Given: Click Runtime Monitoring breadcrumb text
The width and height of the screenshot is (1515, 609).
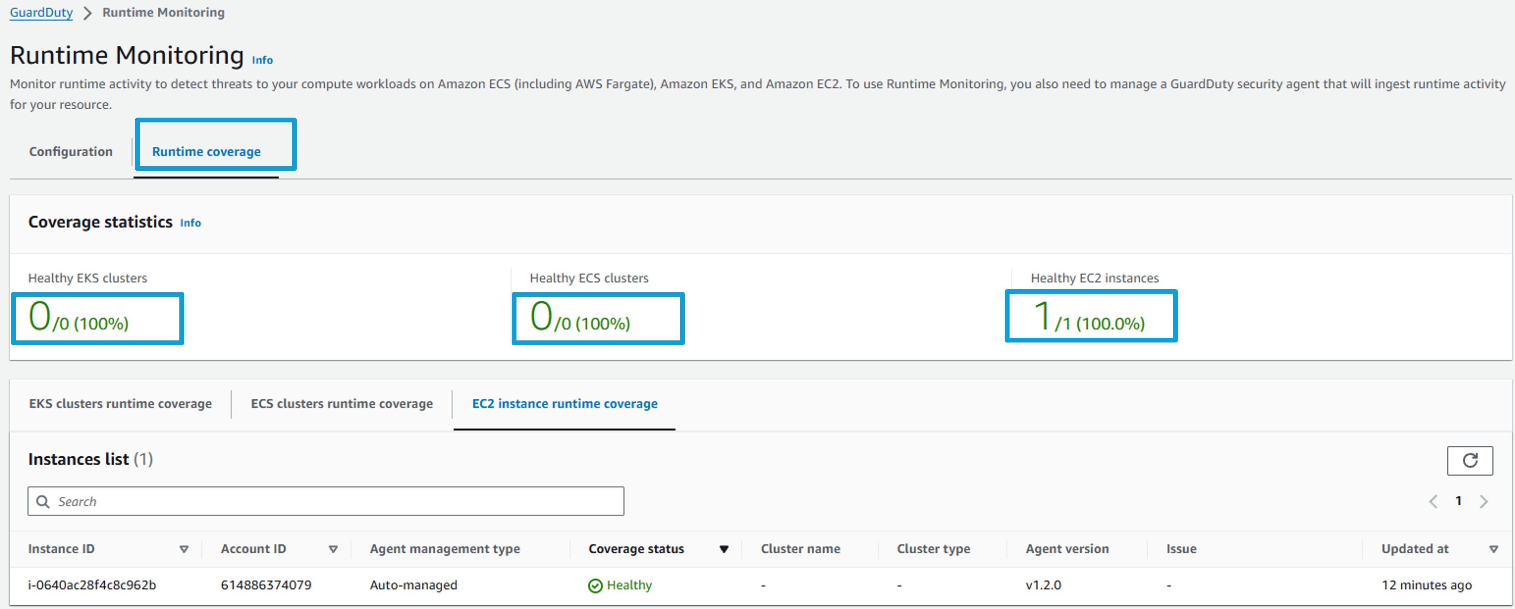Looking at the screenshot, I should [x=164, y=12].
